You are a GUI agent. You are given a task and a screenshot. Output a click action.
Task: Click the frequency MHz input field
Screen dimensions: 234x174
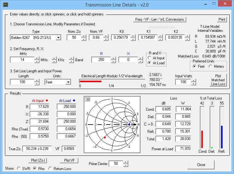tap(22, 60)
